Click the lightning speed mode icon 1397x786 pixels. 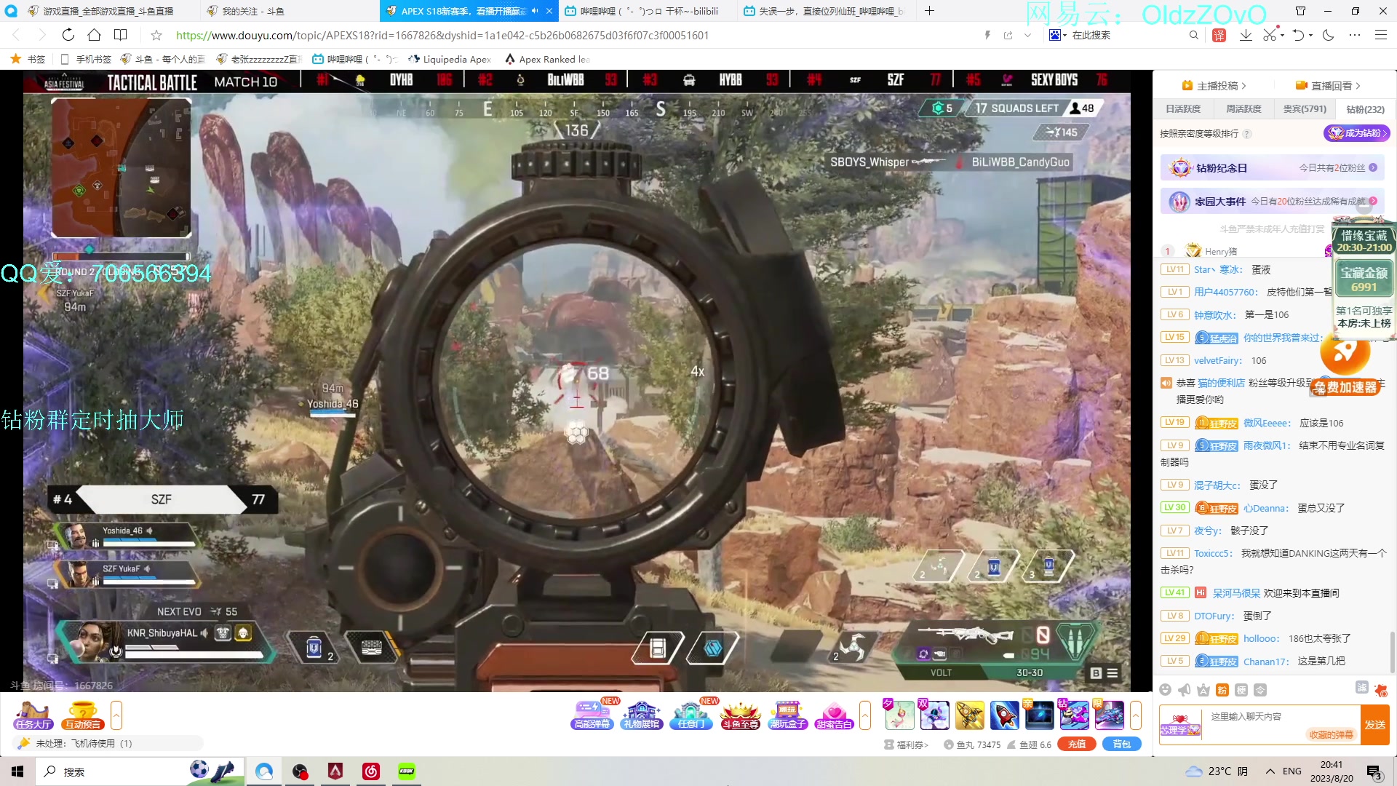click(987, 35)
